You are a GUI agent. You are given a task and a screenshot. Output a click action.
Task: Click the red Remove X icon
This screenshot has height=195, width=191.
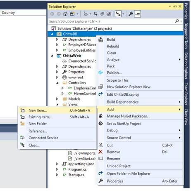tap(100, 152)
